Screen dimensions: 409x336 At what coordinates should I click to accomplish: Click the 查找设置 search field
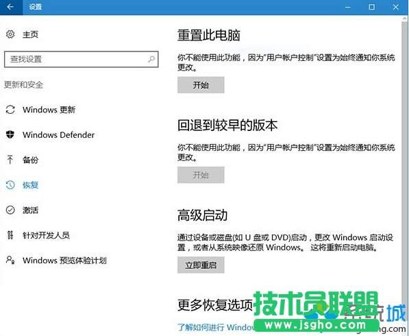(x=81, y=59)
